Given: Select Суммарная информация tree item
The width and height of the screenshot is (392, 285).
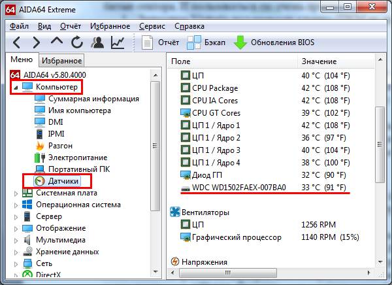Looking at the screenshot, I should click(93, 99).
